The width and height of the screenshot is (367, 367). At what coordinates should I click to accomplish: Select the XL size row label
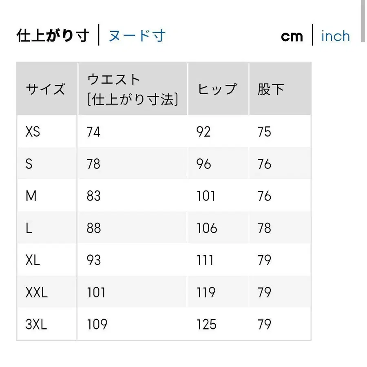pyautogui.click(x=33, y=260)
